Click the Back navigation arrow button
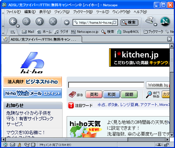This screenshot has height=148, width=175. point(13,22)
